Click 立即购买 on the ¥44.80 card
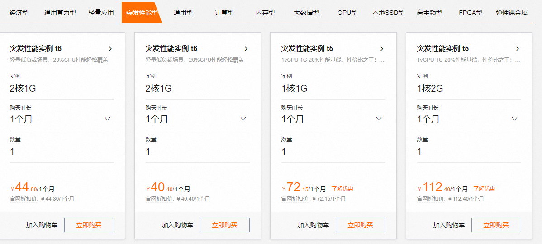 point(89,225)
